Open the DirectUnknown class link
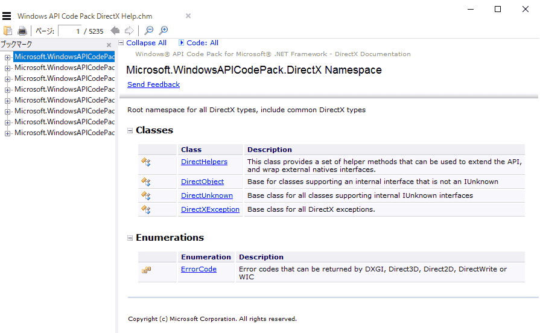The image size is (540, 333). coord(207,195)
